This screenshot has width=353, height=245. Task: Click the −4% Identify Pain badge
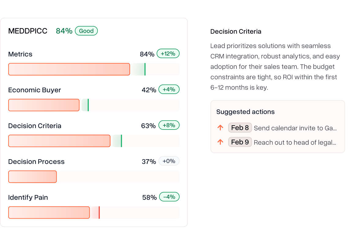coord(169,197)
